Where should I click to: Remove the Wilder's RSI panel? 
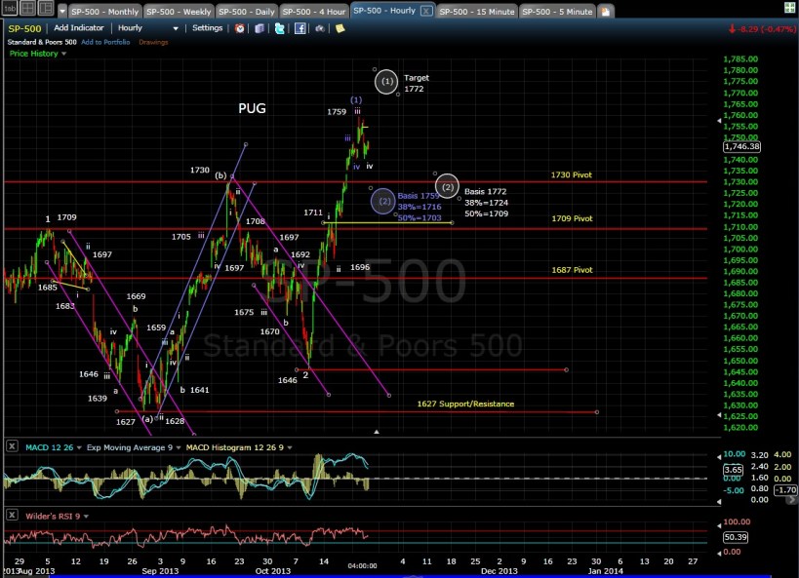pos(12,516)
